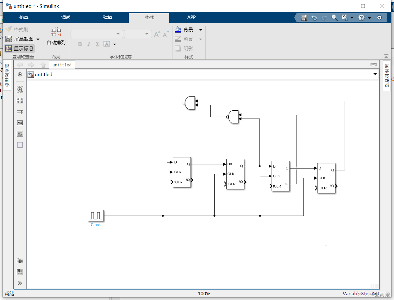The width and height of the screenshot is (394, 300).
Task: Open the 前景 color dropdown arrow
Action: click(201, 39)
